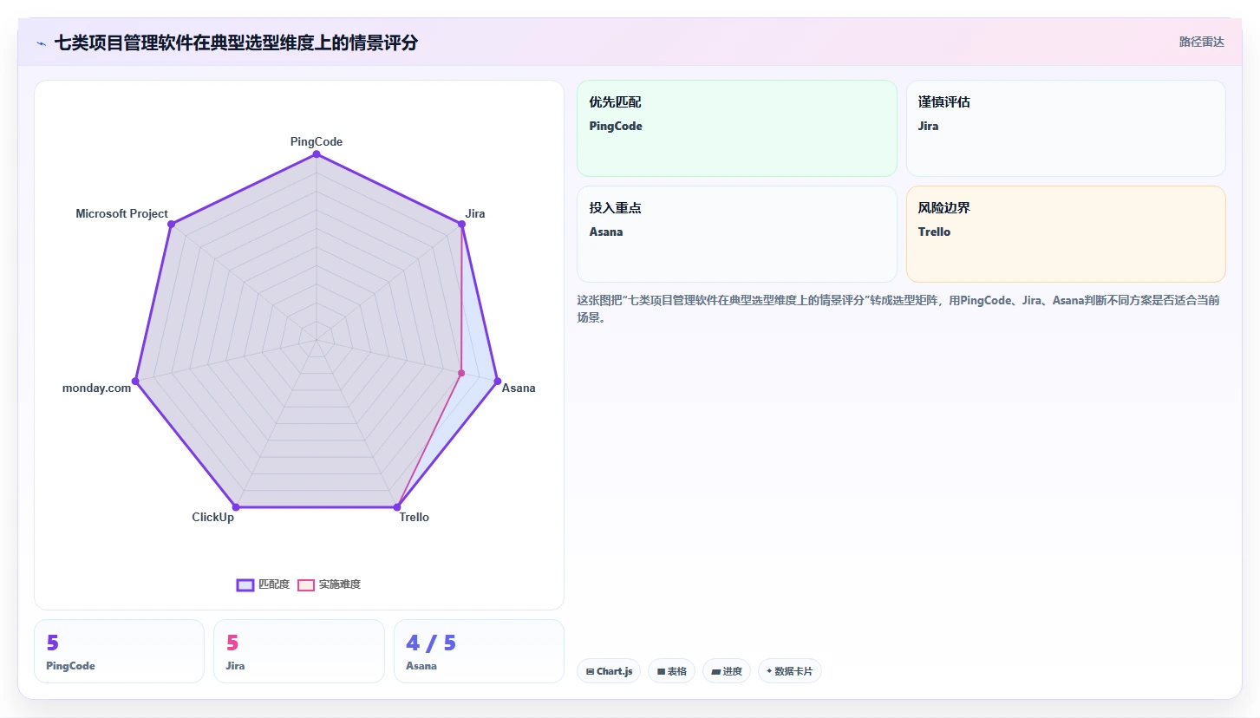The height and width of the screenshot is (718, 1260).
Task: Click the lightning icon beside the title
Action: [41, 42]
